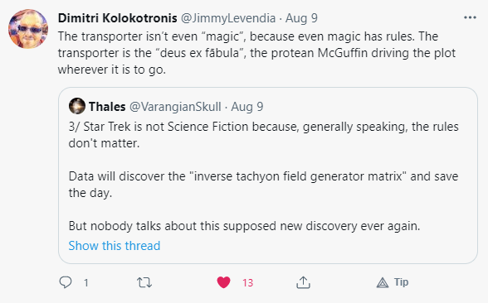Open Aug 9 timestamp of main tweet
This screenshot has height=303, width=488.
[301, 18]
